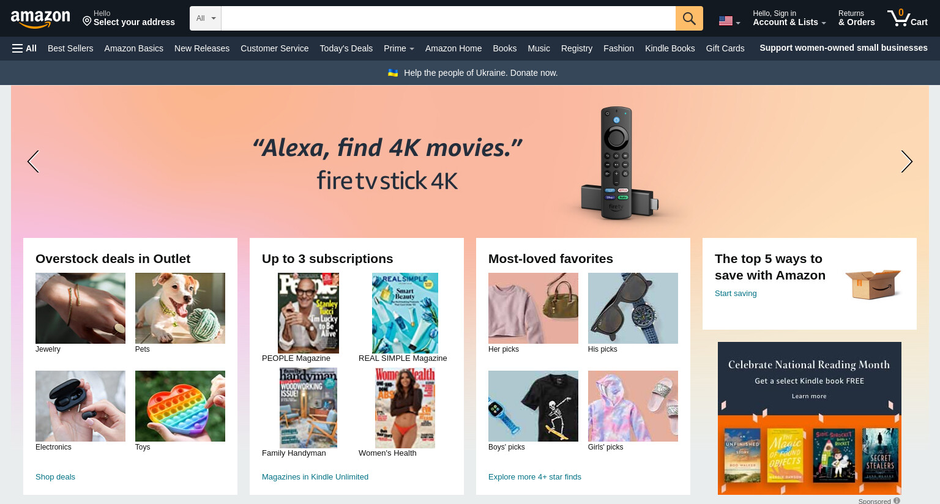Click inside the search text field

click(x=448, y=18)
